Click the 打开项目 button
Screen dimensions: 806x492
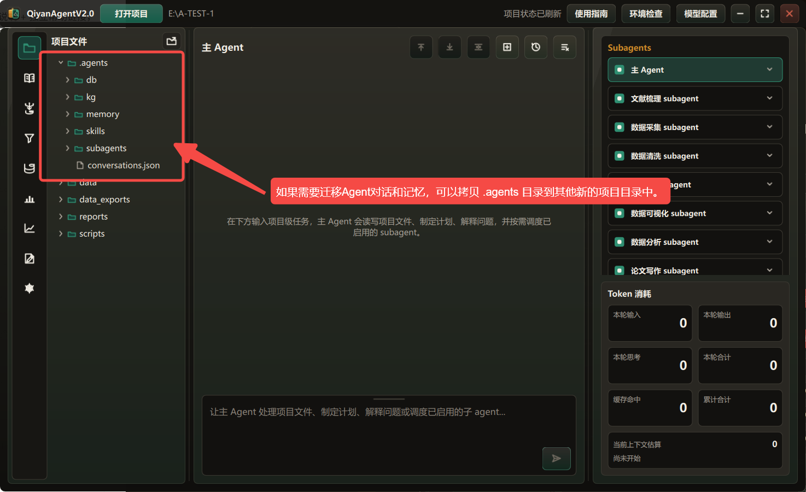click(x=131, y=14)
